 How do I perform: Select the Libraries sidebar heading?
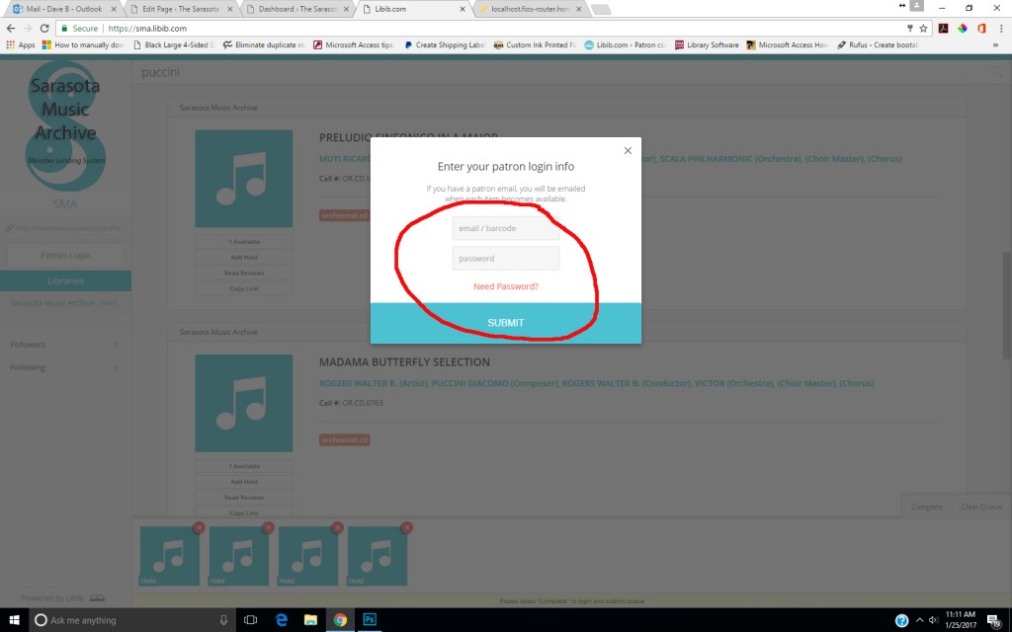[x=65, y=281]
